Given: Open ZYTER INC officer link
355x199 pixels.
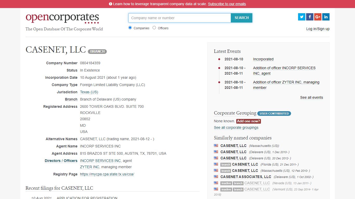Looking at the screenshot, I should pos(90,167).
